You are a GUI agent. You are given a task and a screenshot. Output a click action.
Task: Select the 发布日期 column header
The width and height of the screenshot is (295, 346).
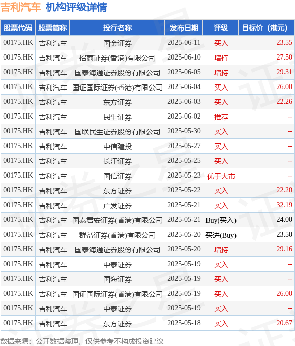184,28
